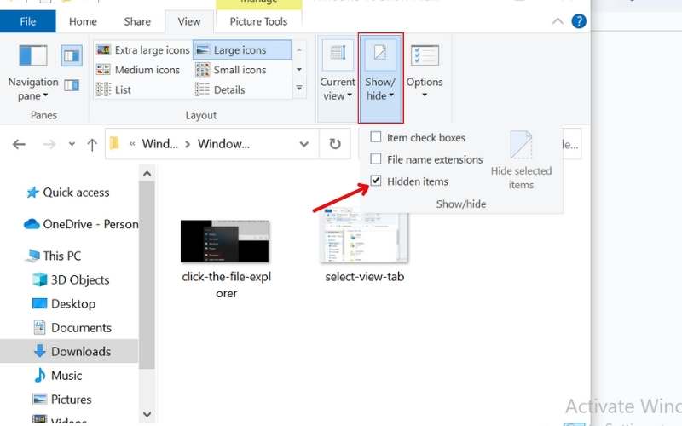The width and height of the screenshot is (682, 426).
Task: Open Documents in navigation pane
Action: (x=72, y=327)
